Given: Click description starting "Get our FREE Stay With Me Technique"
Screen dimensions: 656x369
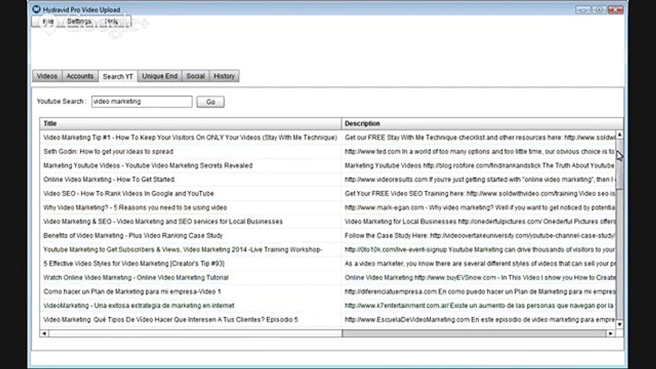Looking at the screenshot, I should point(479,137).
